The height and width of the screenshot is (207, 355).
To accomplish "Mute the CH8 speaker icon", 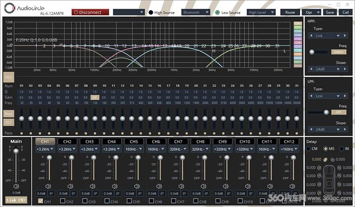I will (x=203, y=186).
